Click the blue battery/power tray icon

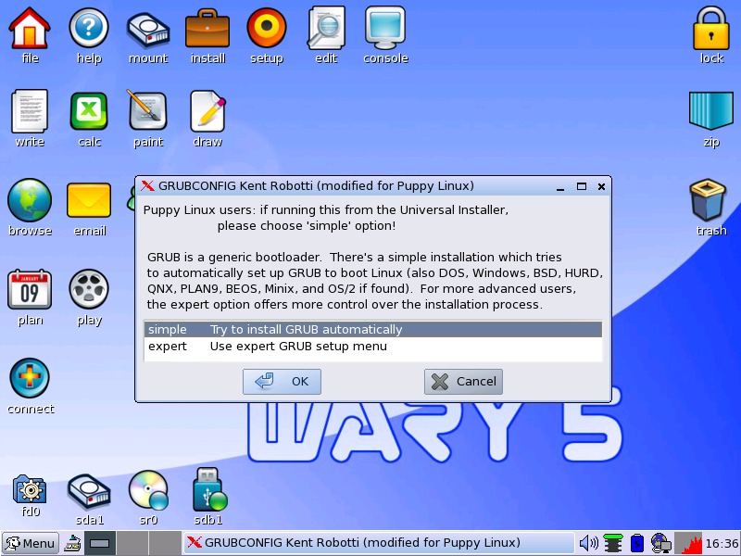[637, 543]
